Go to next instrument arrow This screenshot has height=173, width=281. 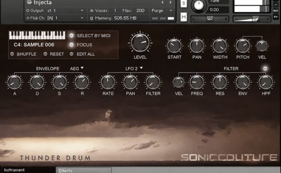pos(171,2)
